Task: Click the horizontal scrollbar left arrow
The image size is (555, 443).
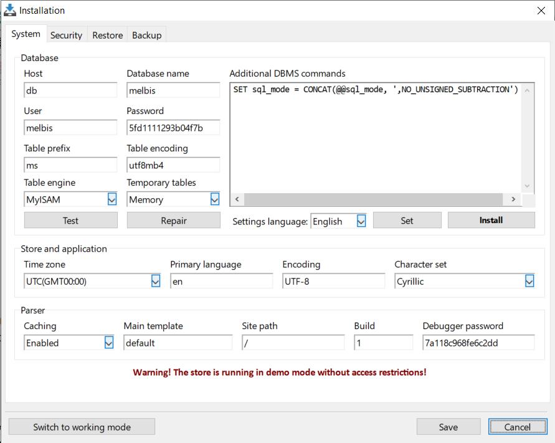Action: pyautogui.click(x=237, y=199)
